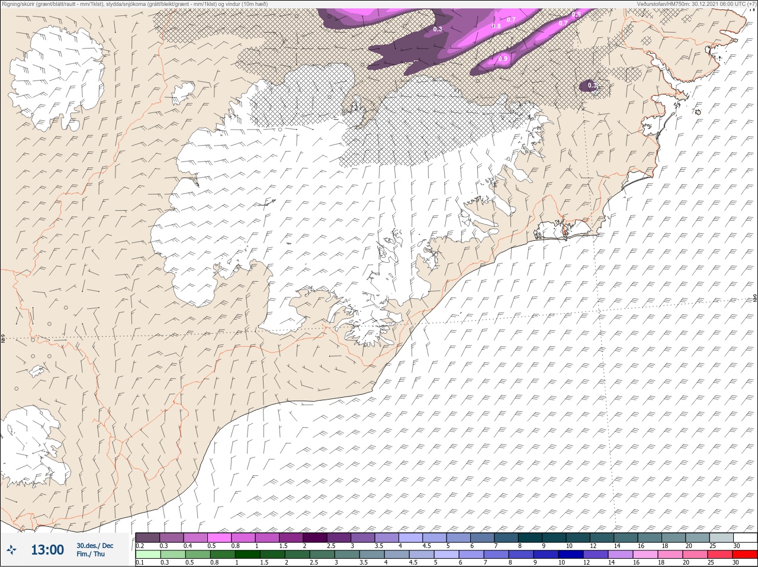Select the 13:00 forecast time display

[47, 550]
